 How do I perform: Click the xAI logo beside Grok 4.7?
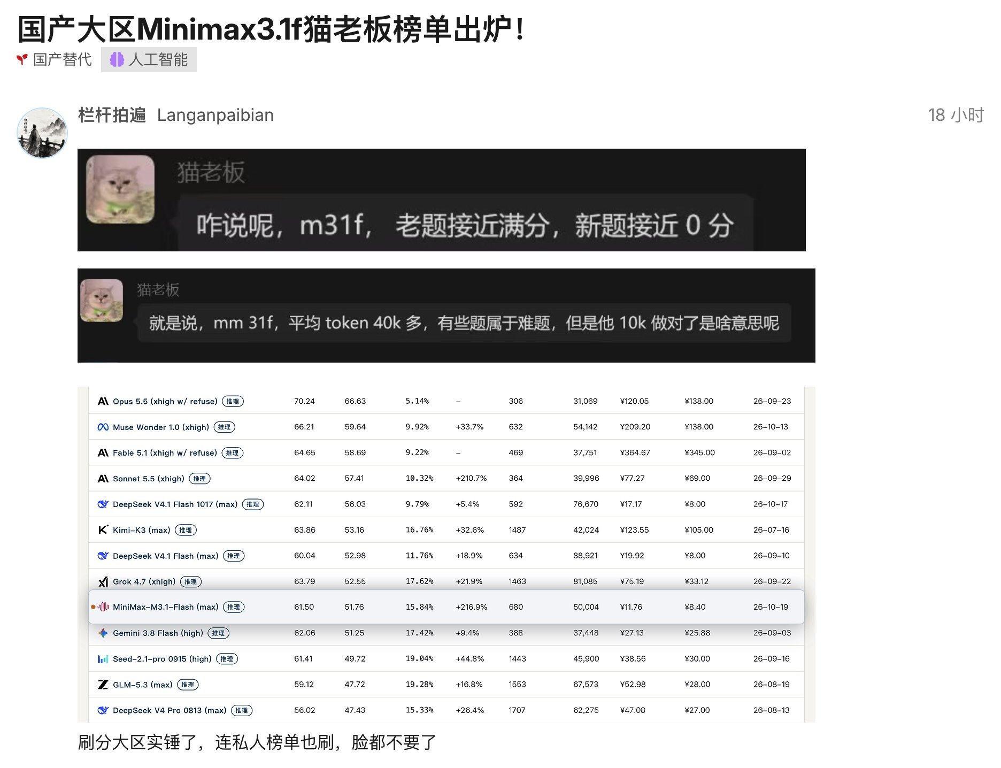pos(103,581)
